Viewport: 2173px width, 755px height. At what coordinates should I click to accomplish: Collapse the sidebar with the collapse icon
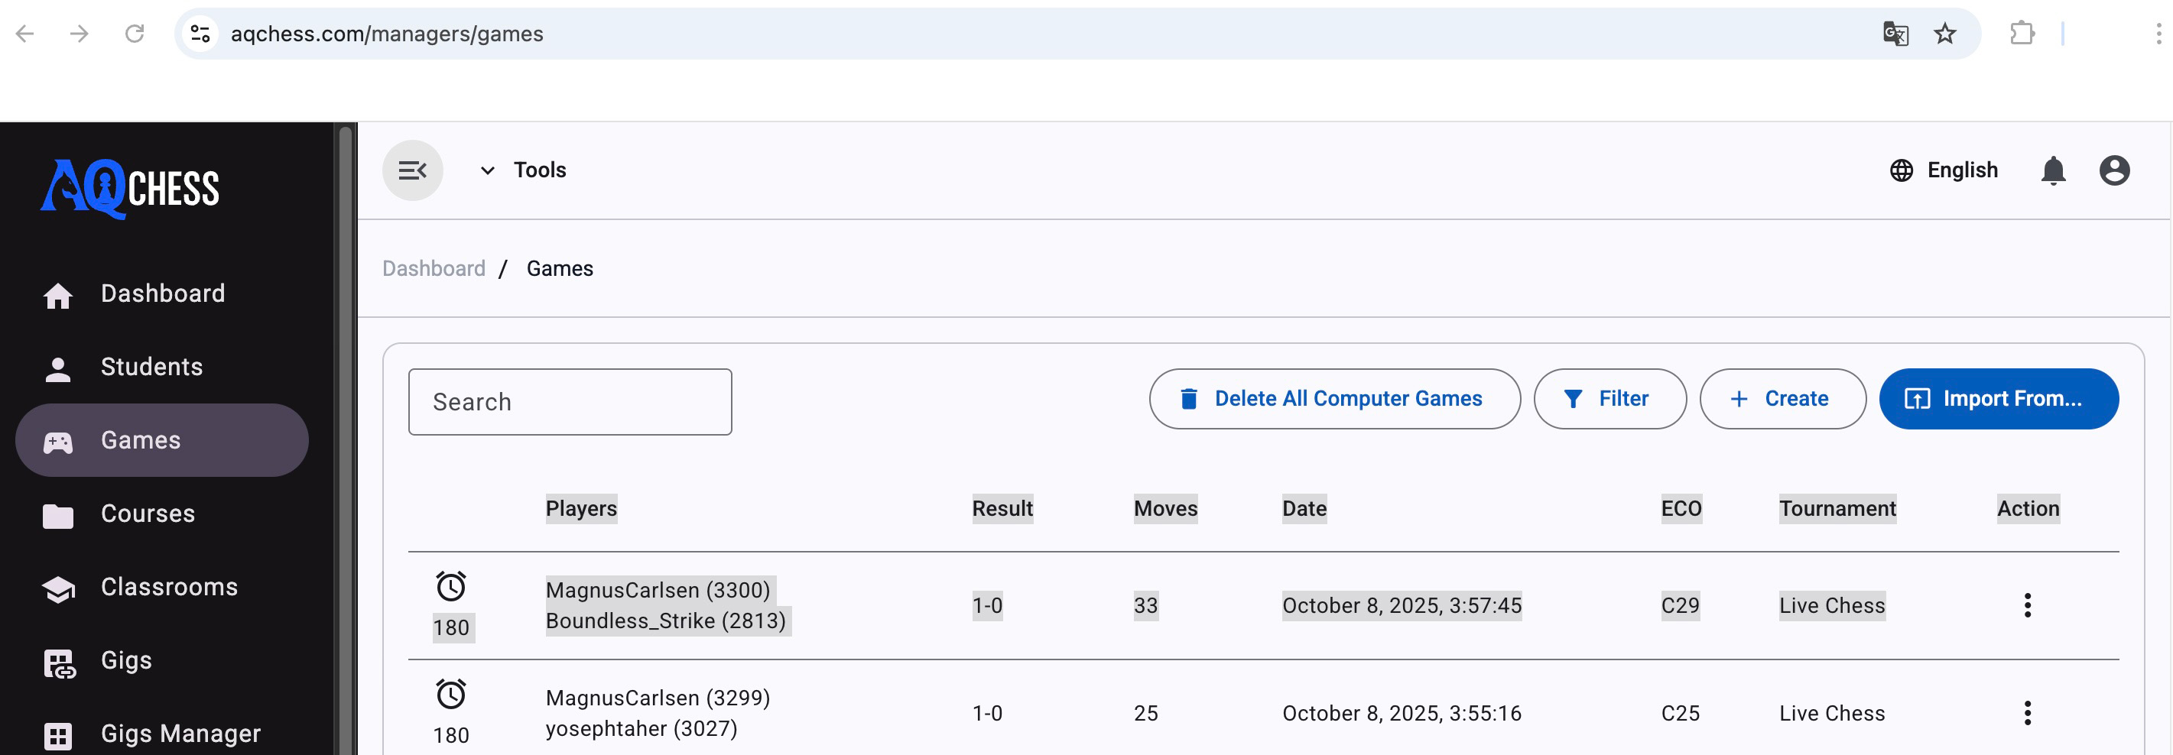tap(412, 170)
